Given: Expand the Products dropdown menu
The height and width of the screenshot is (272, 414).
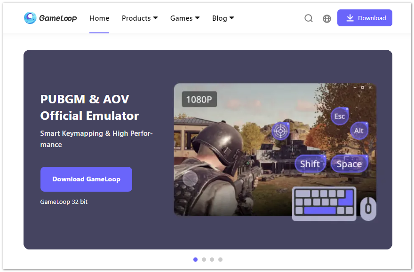Looking at the screenshot, I should (140, 18).
